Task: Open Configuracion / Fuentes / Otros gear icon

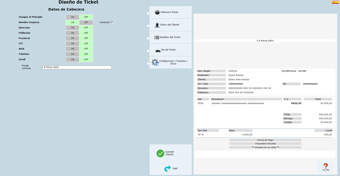Action: point(155,62)
